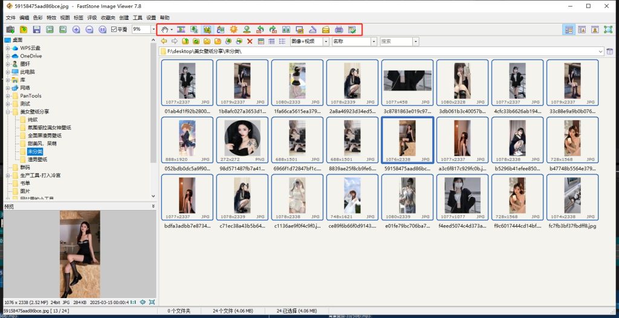Click the search input field
This screenshot has height=318, width=619.
[397, 42]
